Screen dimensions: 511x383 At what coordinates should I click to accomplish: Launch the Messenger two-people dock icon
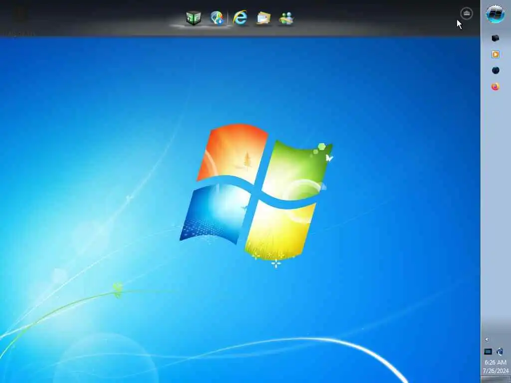[x=286, y=18]
